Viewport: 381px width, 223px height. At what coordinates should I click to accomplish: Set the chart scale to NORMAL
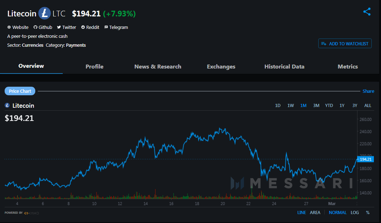[338, 213]
